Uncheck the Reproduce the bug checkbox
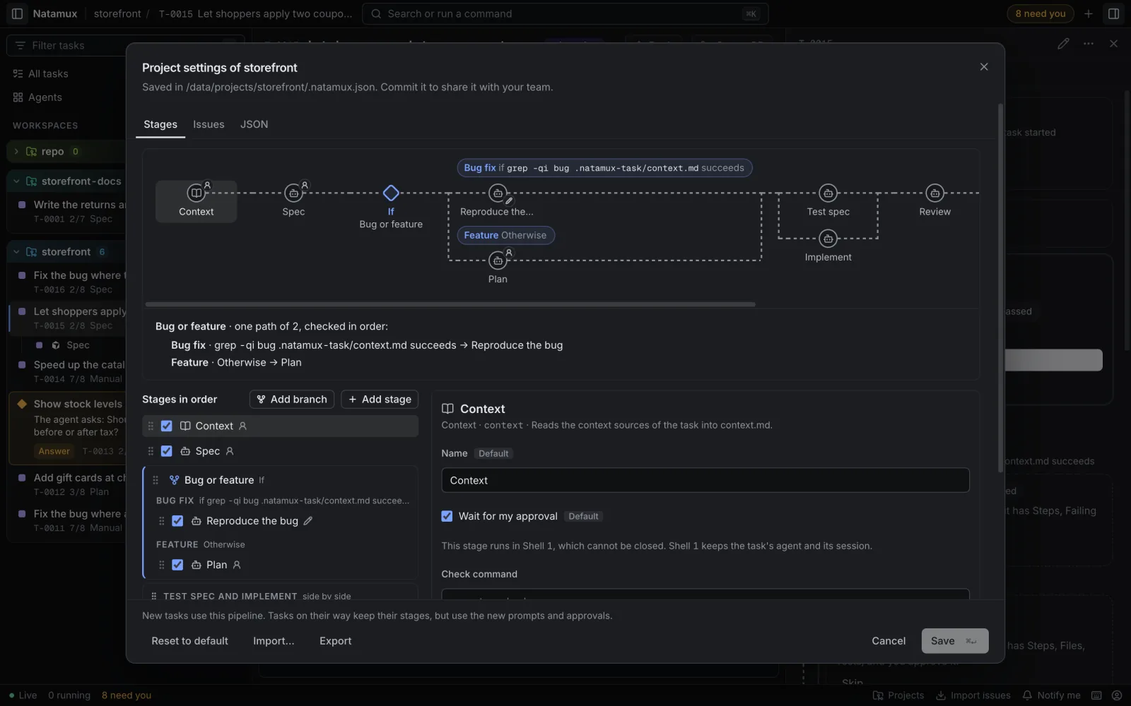 177,521
